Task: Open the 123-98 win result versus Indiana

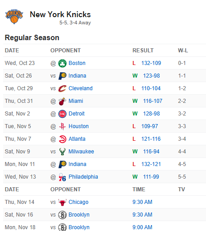Action: (x=151, y=76)
